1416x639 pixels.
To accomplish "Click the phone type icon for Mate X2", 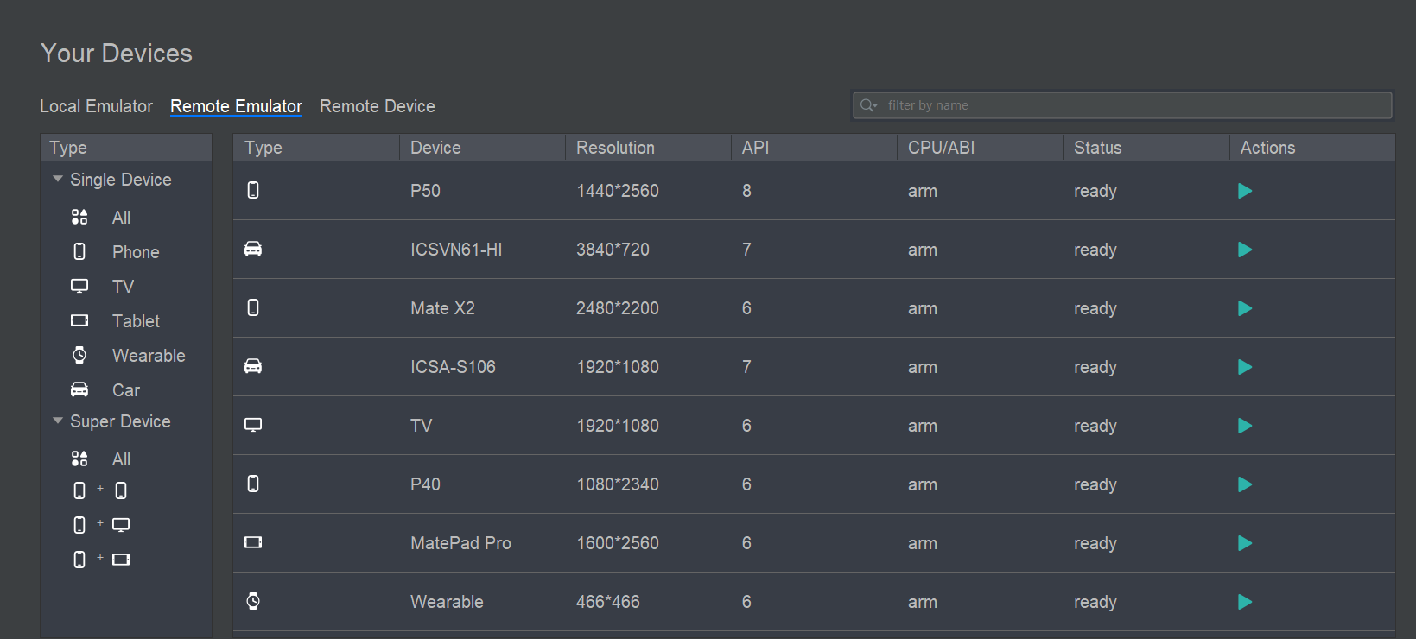I will coord(253,307).
